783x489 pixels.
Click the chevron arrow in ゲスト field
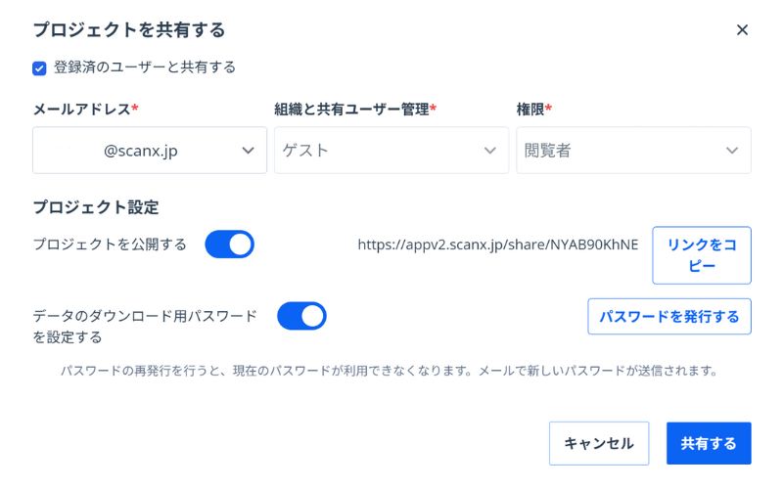point(489,151)
